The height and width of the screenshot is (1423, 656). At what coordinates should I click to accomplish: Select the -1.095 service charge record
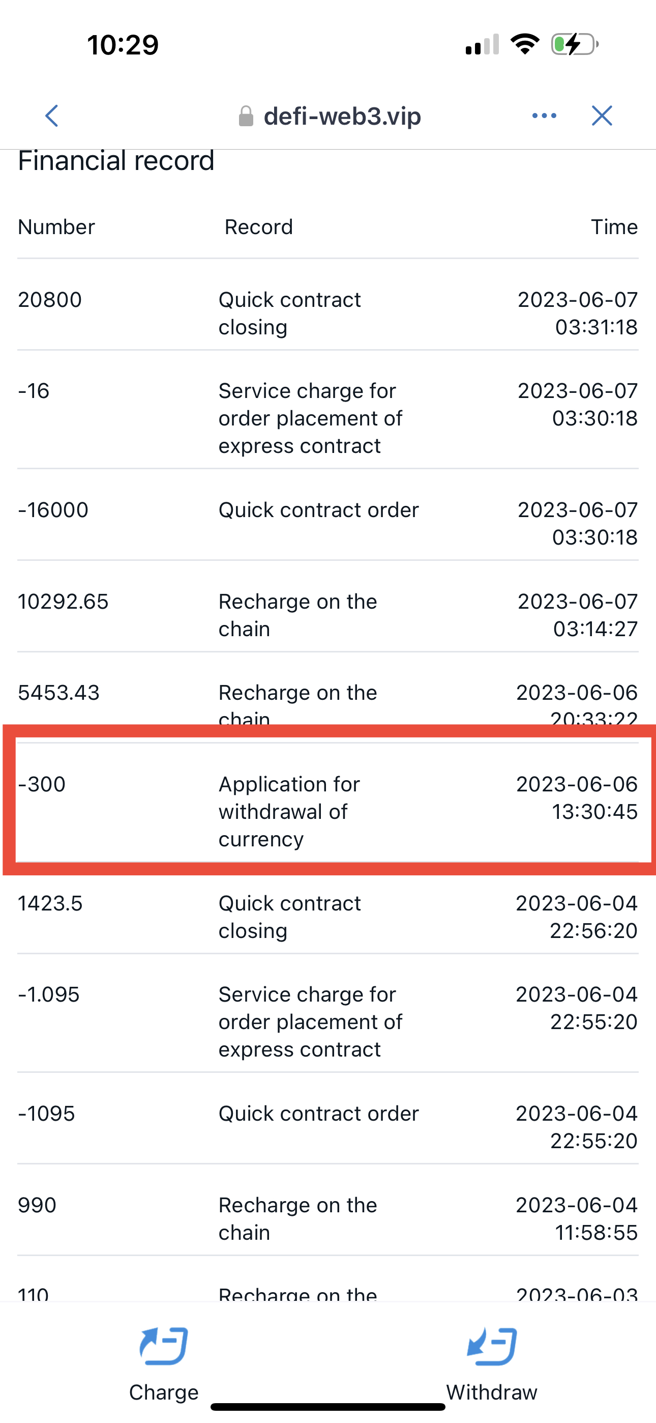coord(328,1021)
